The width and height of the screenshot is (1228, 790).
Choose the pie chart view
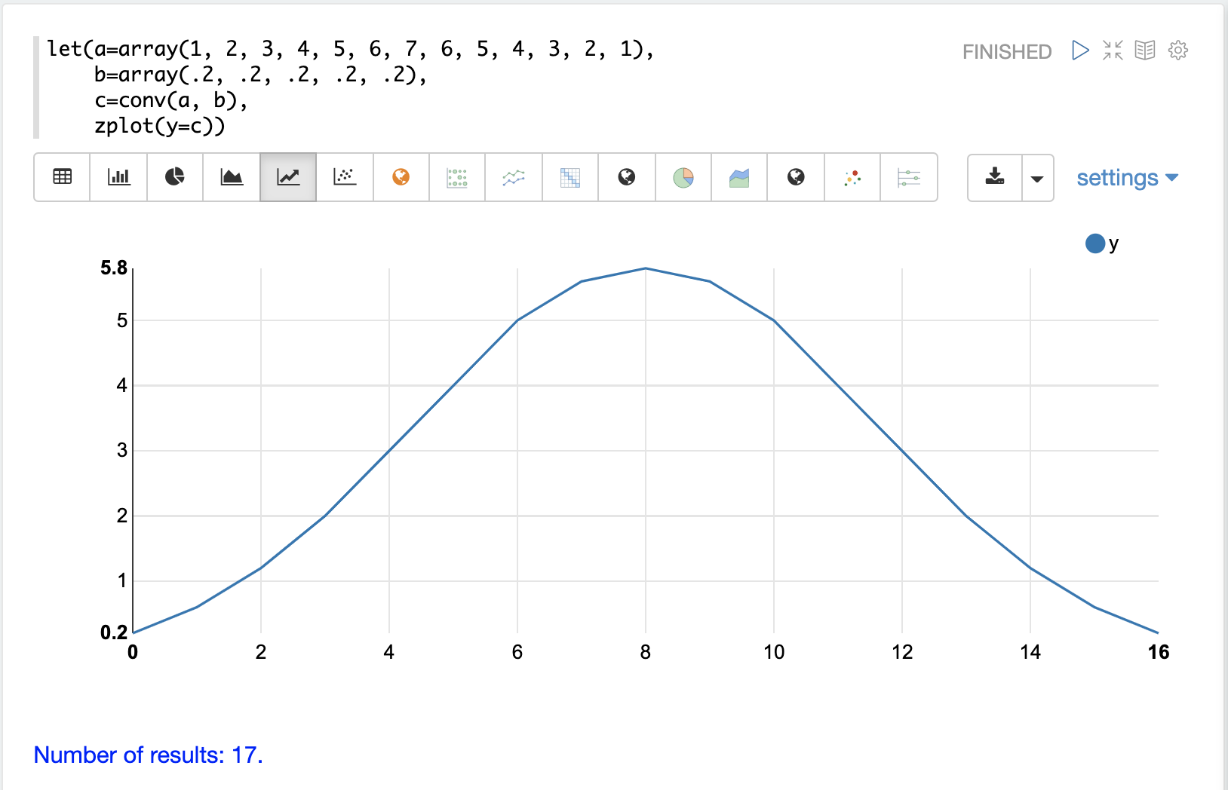point(175,177)
